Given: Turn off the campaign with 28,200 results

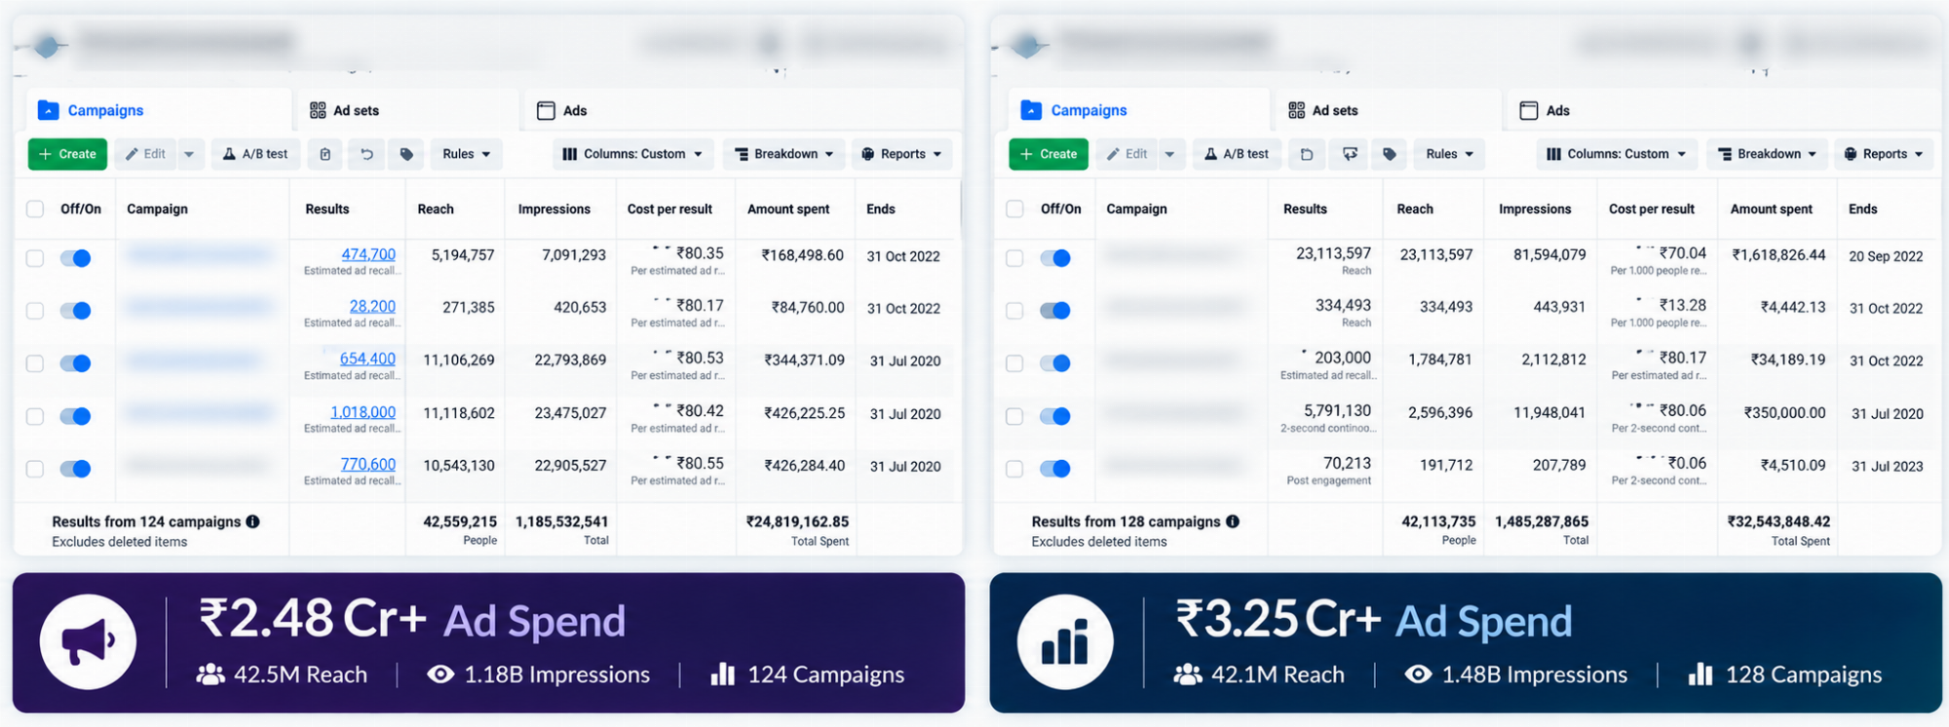Looking at the screenshot, I should (75, 311).
